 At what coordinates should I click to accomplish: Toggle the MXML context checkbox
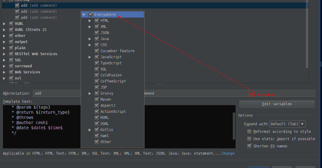click(x=97, y=118)
